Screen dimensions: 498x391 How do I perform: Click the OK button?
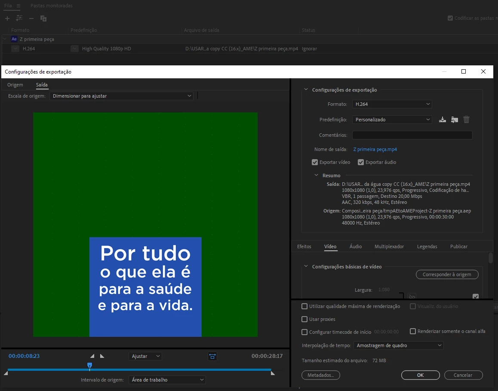coord(421,375)
